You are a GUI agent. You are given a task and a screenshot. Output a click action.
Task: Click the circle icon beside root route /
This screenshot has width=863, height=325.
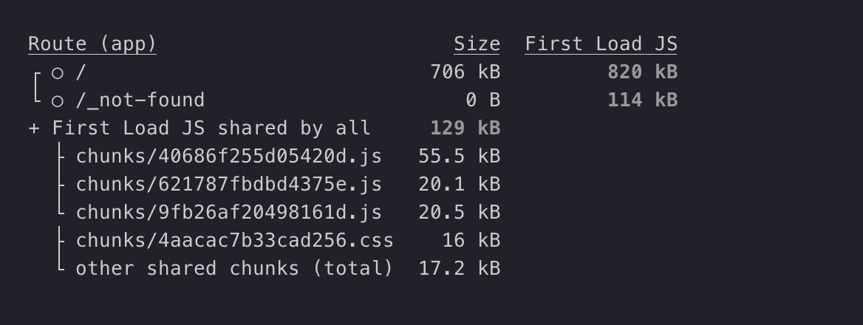(x=58, y=72)
